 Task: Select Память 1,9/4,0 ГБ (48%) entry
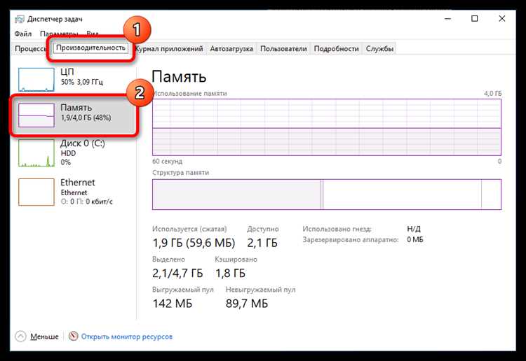[74, 115]
